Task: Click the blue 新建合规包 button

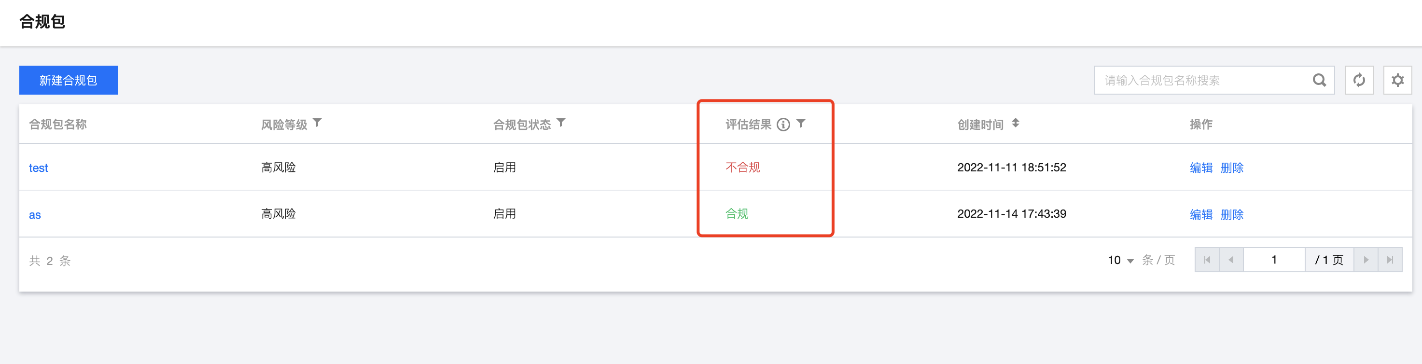Action: [x=69, y=80]
